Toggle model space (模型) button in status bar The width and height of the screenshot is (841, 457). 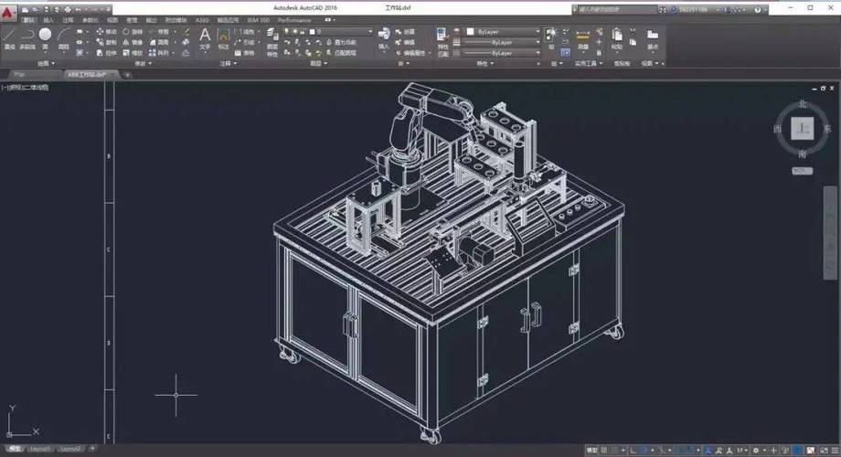click(591, 450)
